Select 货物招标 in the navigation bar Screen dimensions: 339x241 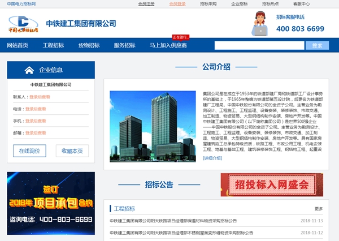89,45
